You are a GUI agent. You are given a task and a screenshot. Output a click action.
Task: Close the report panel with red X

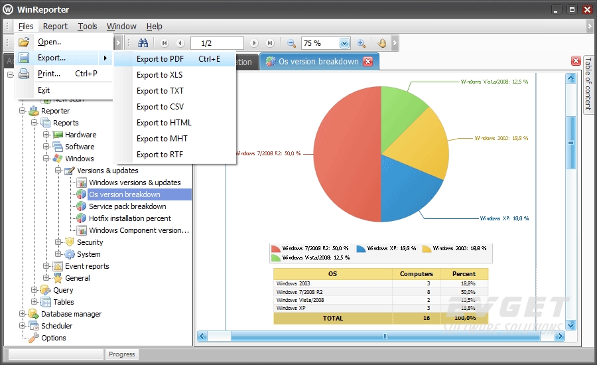tap(576, 60)
